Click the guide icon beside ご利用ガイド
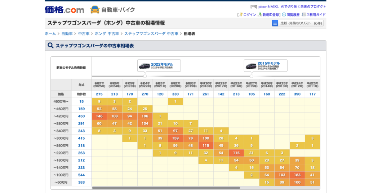369x193 pixels. [x=303, y=15]
